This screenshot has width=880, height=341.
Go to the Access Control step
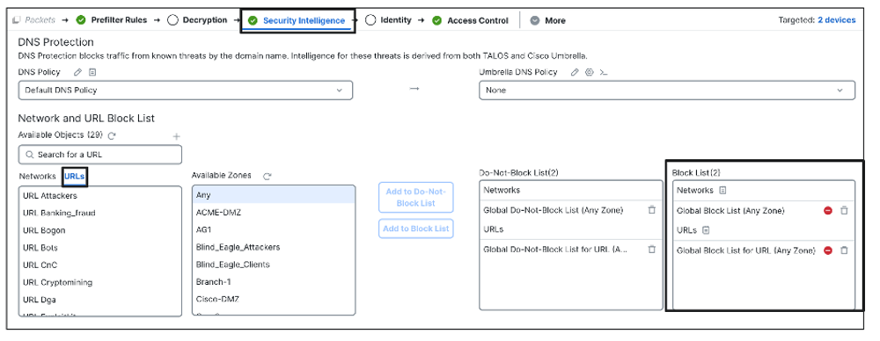pos(470,21)
